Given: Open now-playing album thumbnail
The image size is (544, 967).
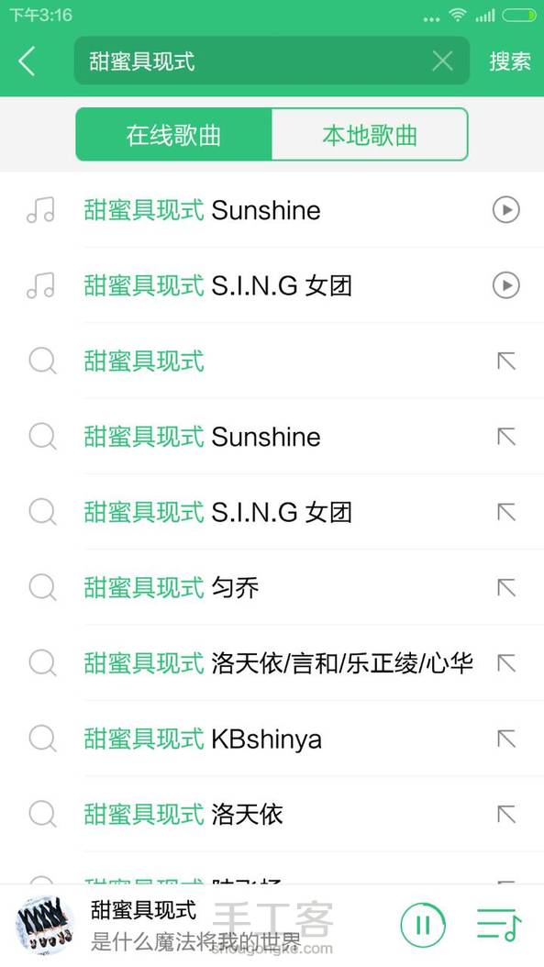Looking at the screenshot, I should tap(45, 925).
